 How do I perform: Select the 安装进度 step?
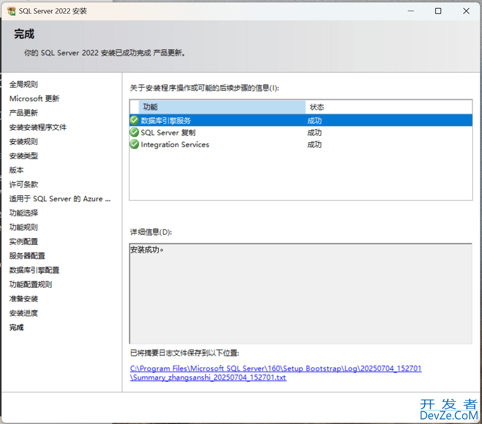[24, 313]
